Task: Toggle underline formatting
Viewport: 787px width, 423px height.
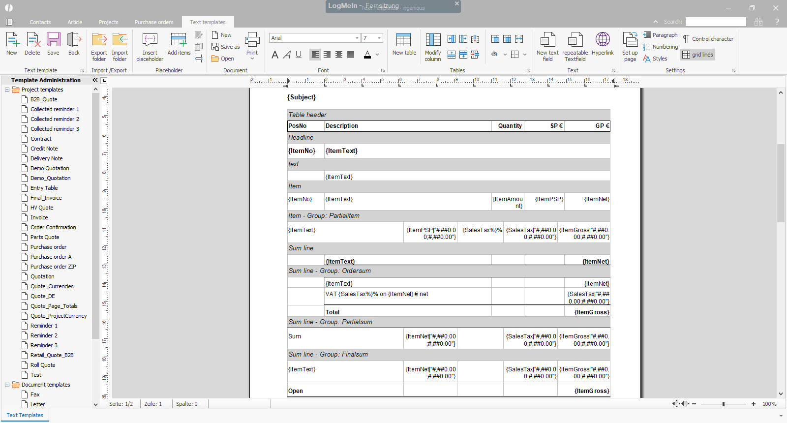Action: pos(299,55)
